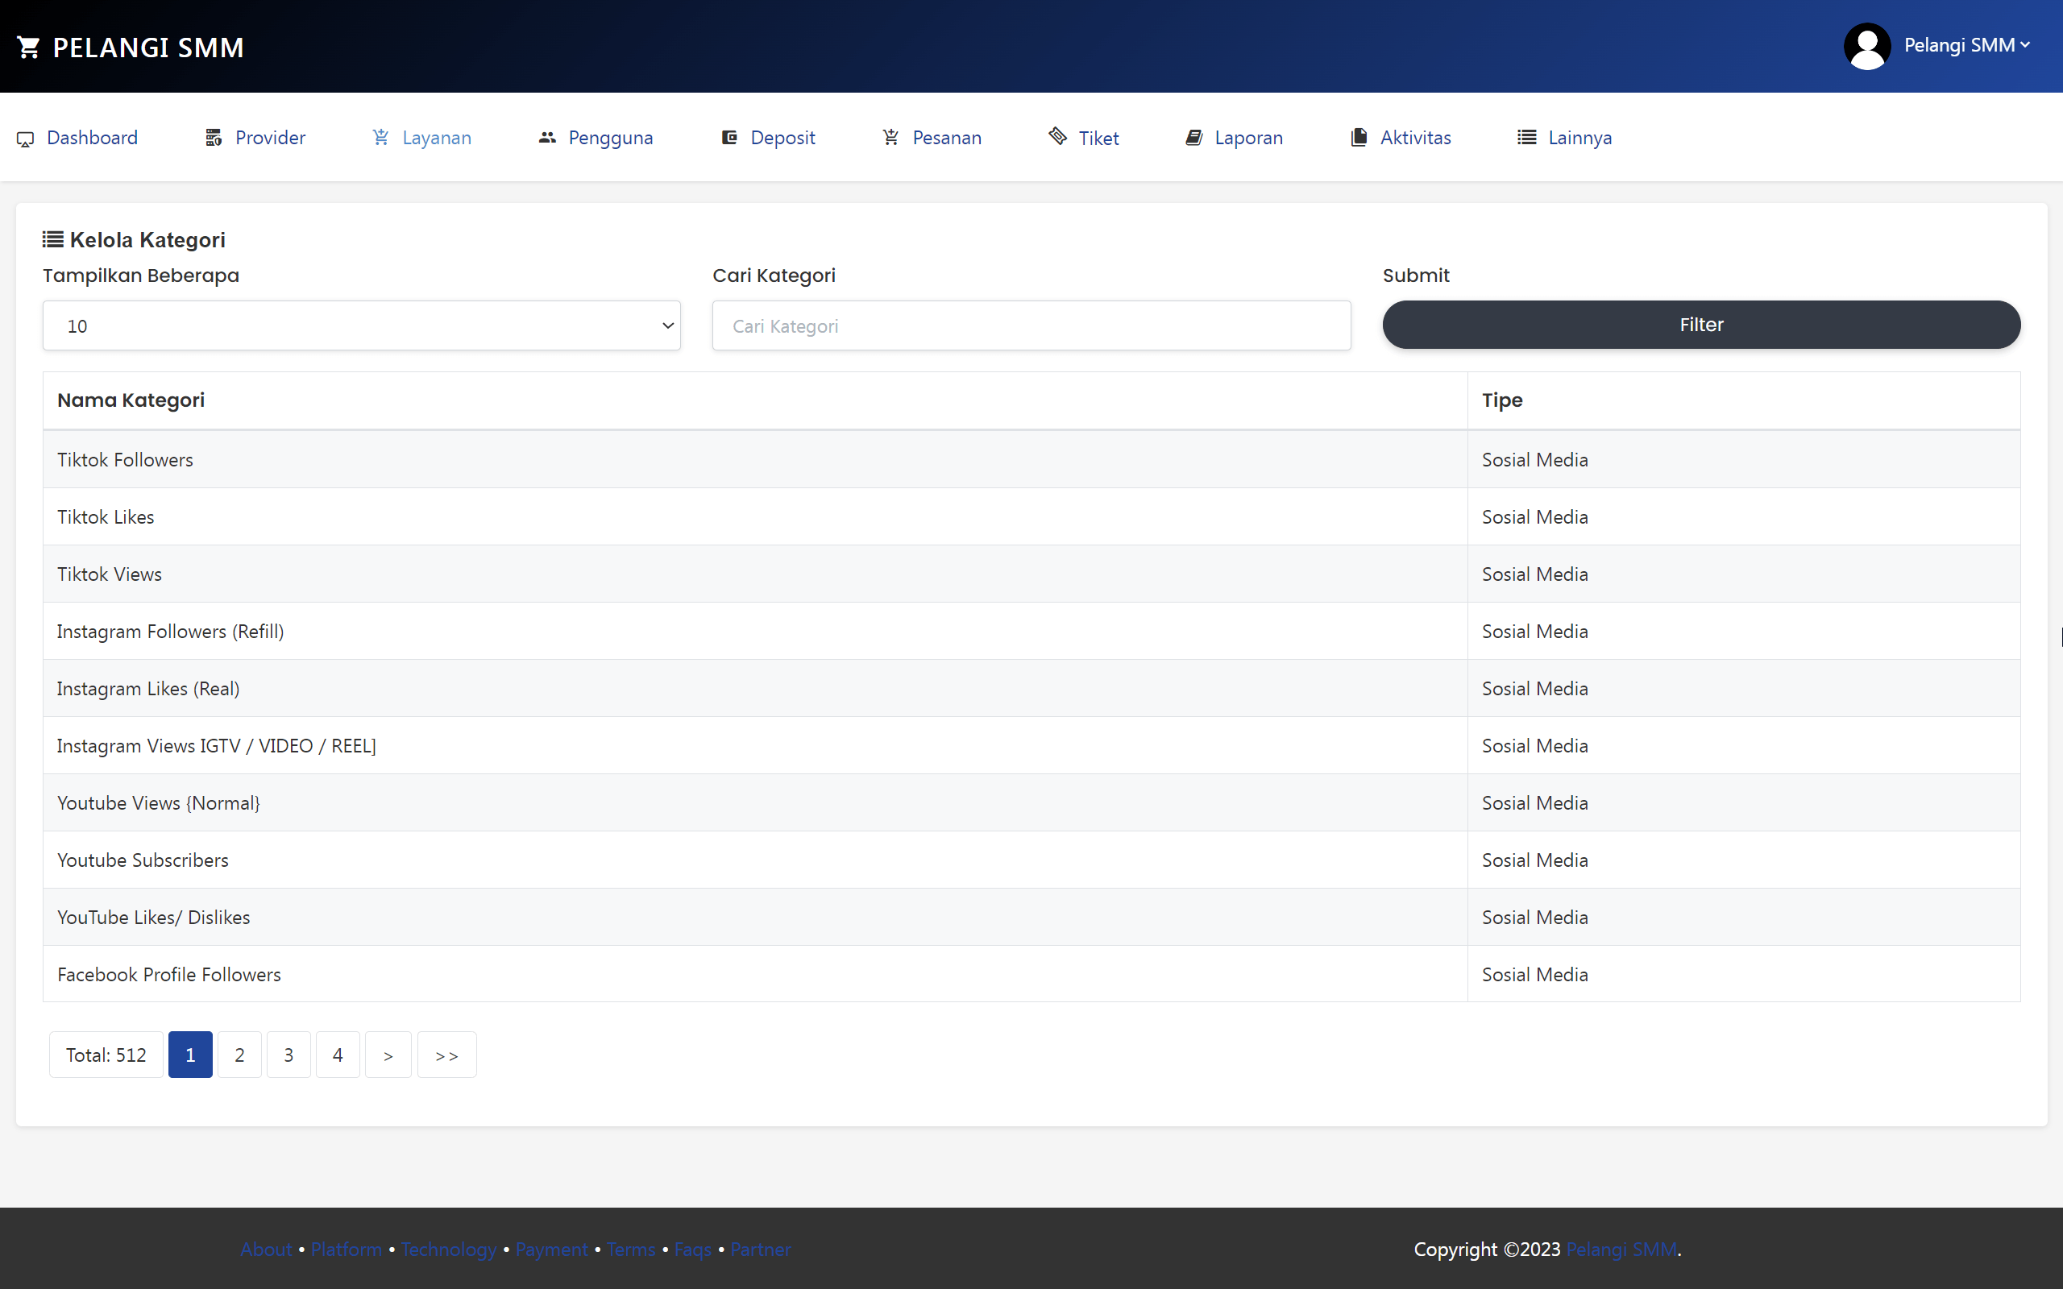Open the Terms footer link
This screenshot has height=1289, width=2063.
pos(630,1249)
